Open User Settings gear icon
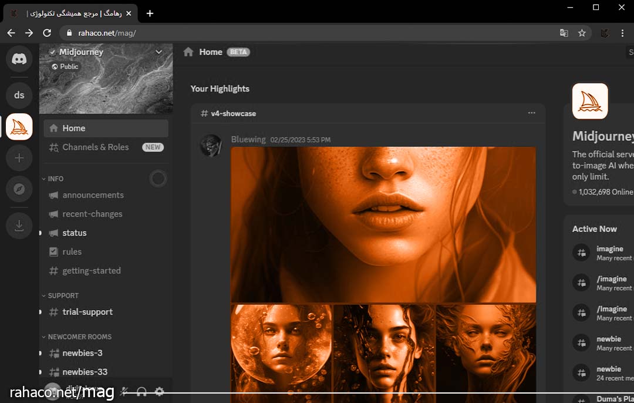 coord(159,391)
